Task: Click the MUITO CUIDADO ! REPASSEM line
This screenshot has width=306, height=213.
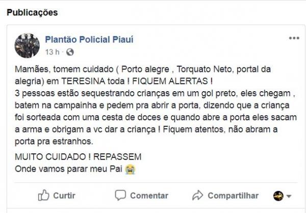Action: [78, 157]
